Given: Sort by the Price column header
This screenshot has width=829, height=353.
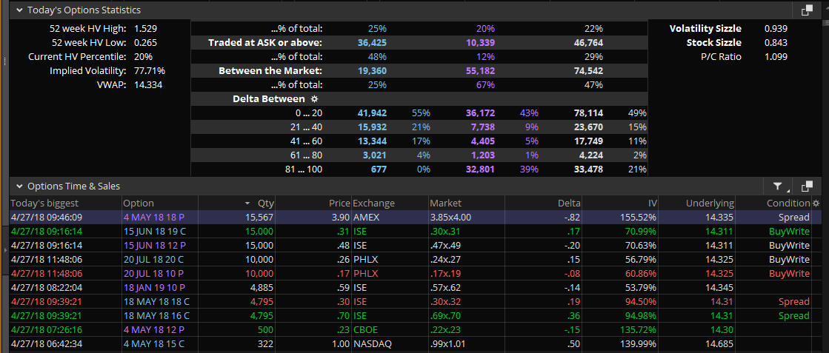Looking at the screenshot, I should [x=339, y=203].
